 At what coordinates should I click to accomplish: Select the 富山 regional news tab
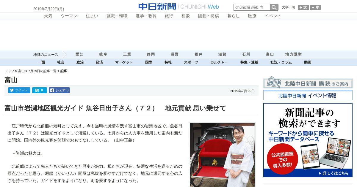(x=270, y=54)
